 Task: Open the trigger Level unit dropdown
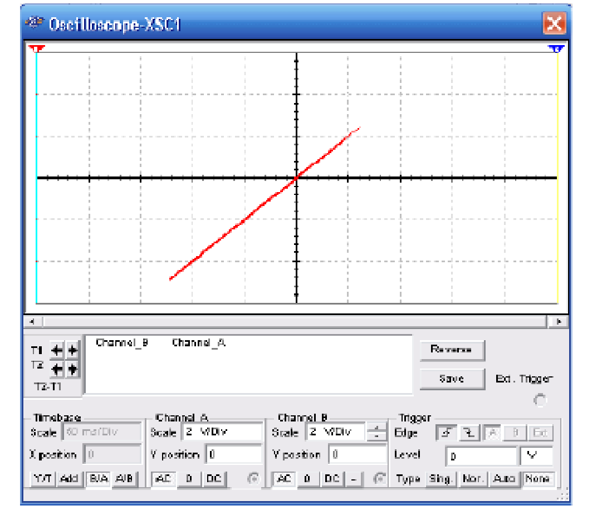[536, 456]
